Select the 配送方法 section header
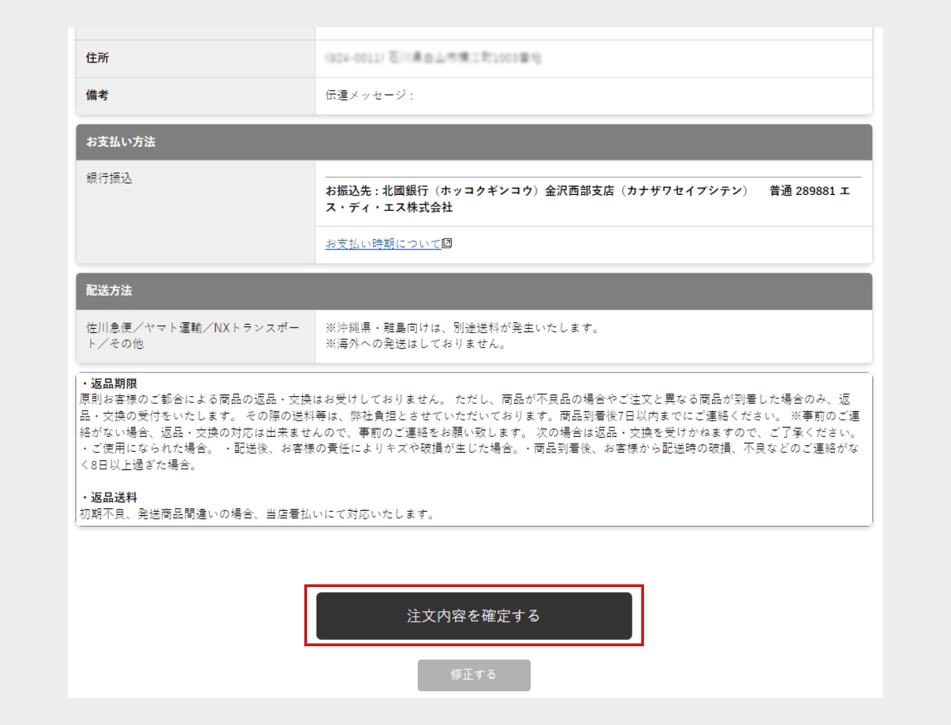The width and height of the screenshot is (951, 725). pos(109,291)
